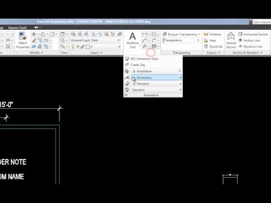Click the search input field in title bar
Screen dimensions: 271x203
(262, 22)
